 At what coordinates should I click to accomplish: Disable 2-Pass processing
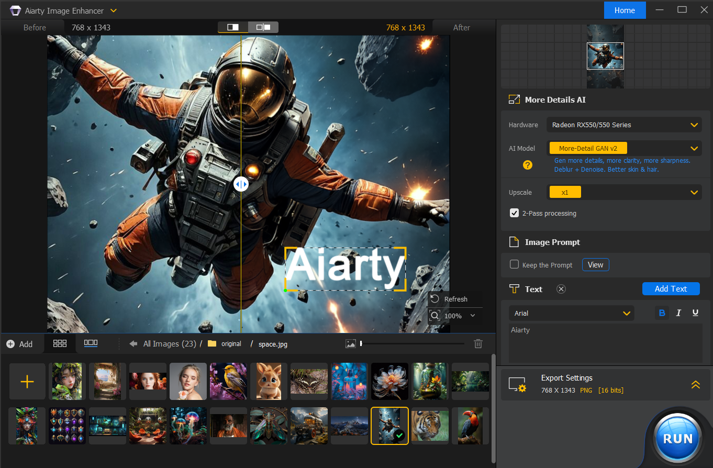[x=514, y=213]
